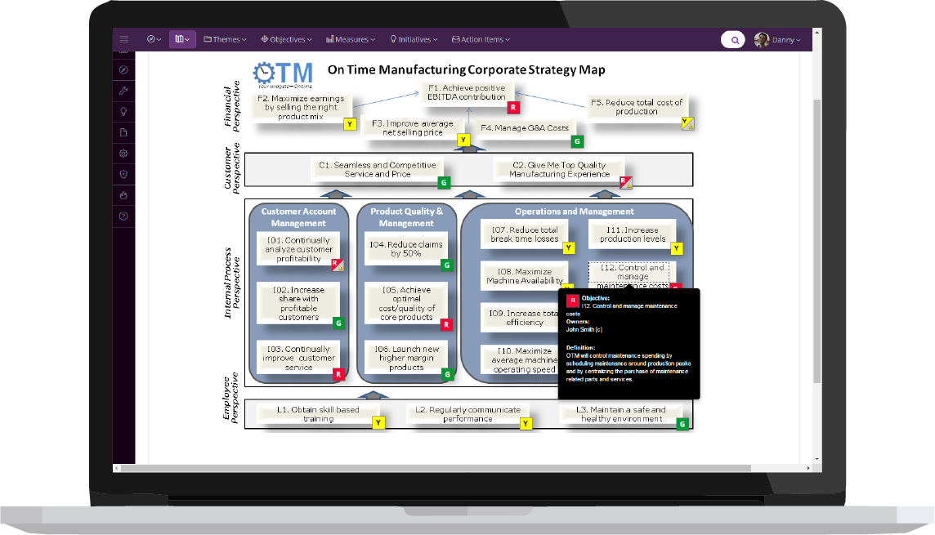This screenshot has height=535, width=935.
Task: Click the Product Quality & Management header
Action: (406, 217)
